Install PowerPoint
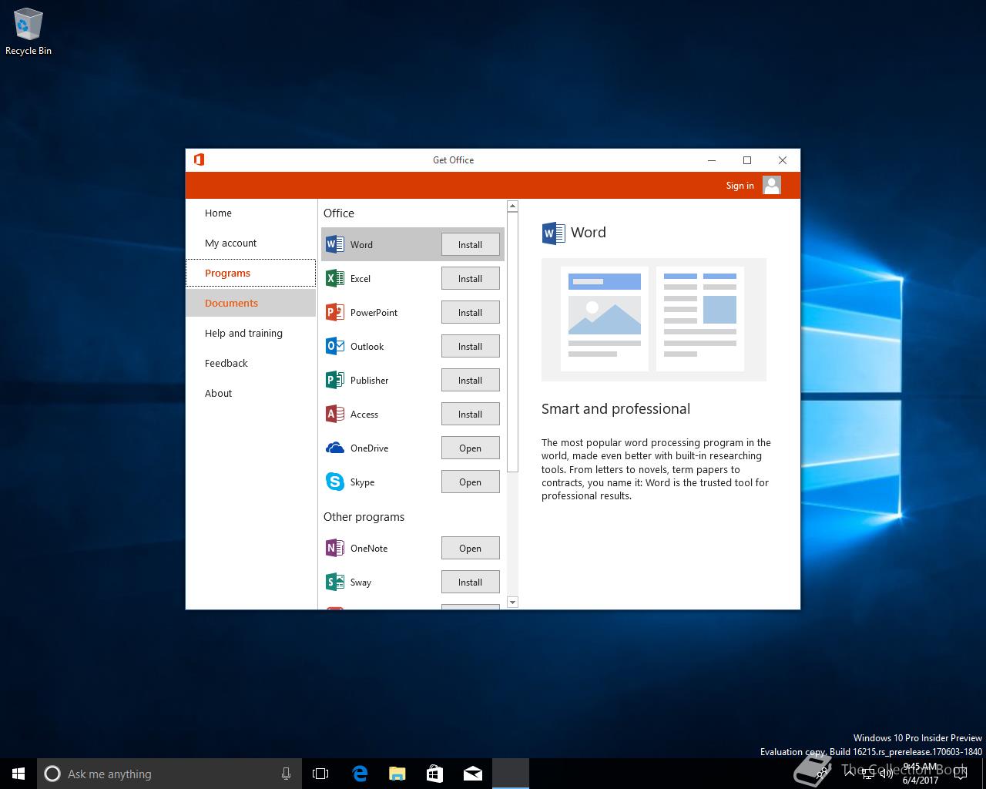 [x=470, y=312]
